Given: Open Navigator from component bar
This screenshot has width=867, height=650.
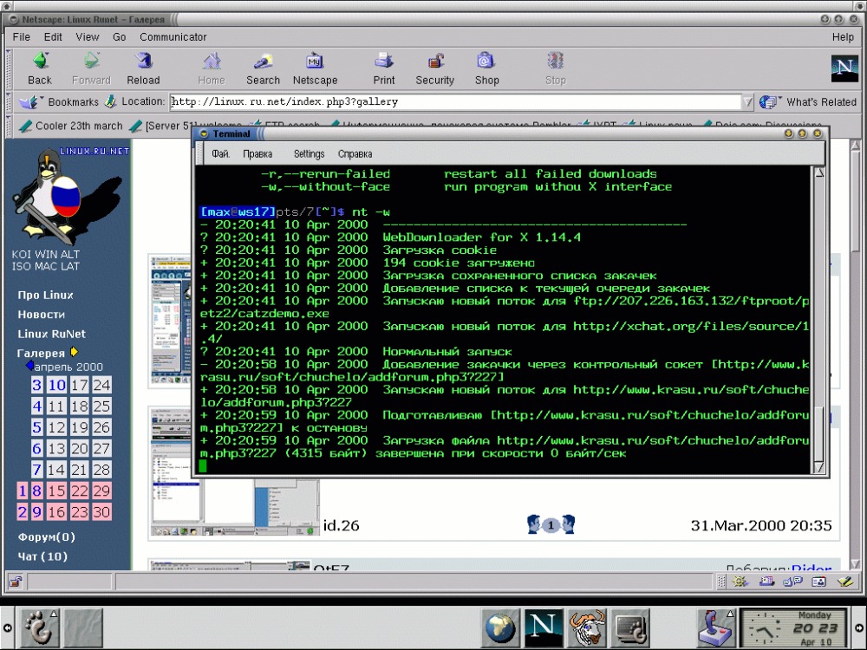Looking at the screenshot, I should [x=740, y=582].
